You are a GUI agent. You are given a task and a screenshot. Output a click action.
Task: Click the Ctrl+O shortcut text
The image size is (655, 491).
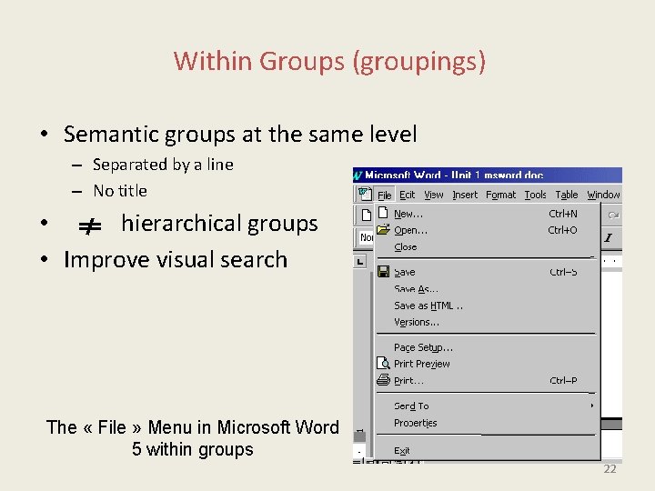pos(562,230)
